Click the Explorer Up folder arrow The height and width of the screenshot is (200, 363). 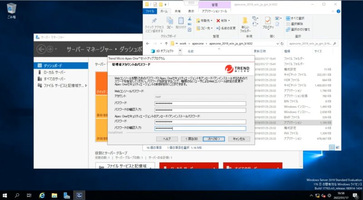coord(166,43)
